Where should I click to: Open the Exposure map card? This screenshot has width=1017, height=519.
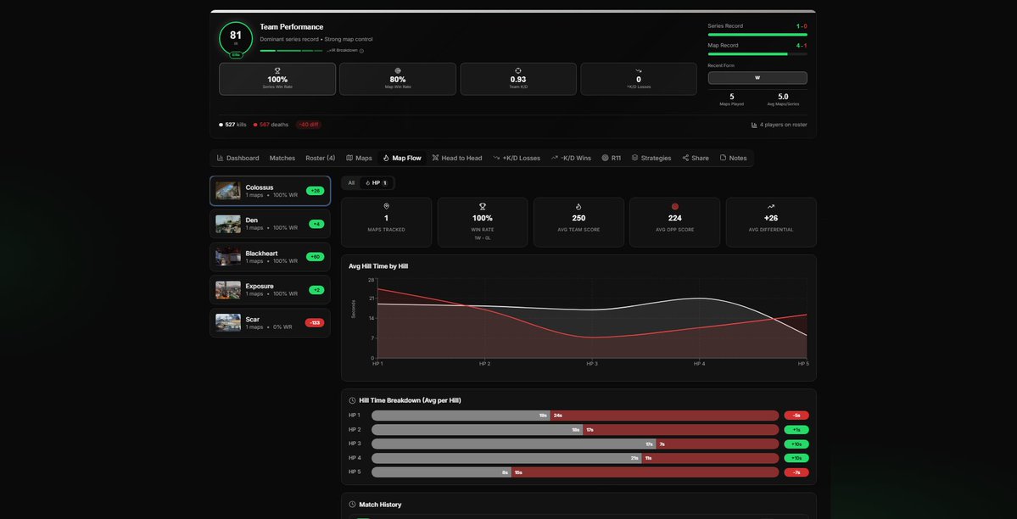(x=270, y=289)
